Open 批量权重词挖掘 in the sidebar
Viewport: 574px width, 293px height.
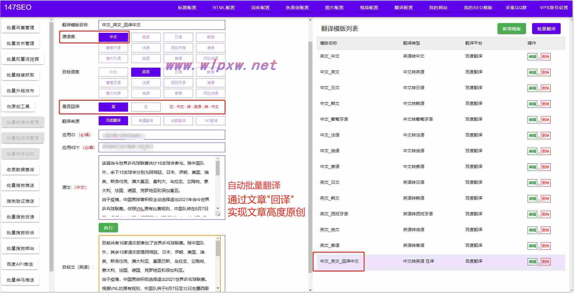[23, 59]
